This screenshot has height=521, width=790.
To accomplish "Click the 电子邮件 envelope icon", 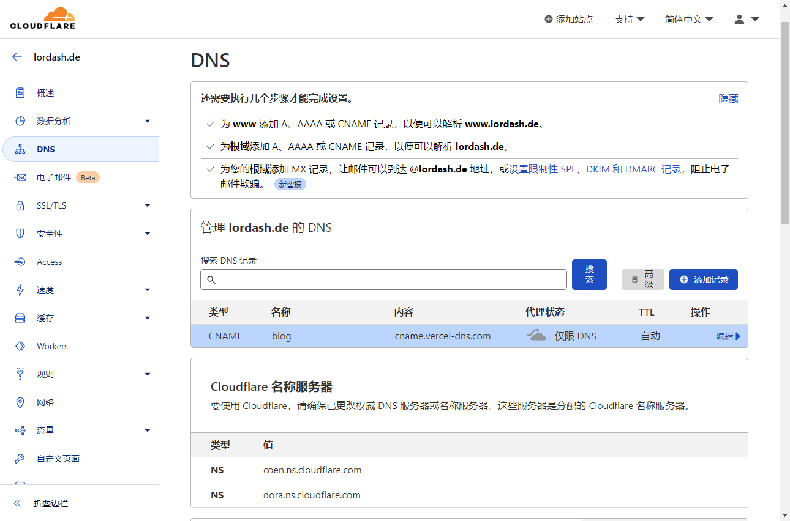I will 20,177.
